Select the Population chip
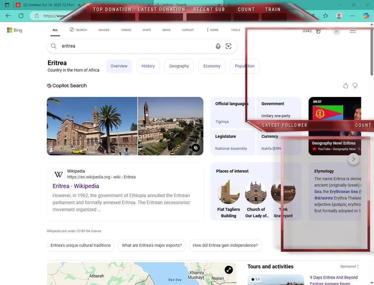The image size is (374, 285). click(244, 66)
